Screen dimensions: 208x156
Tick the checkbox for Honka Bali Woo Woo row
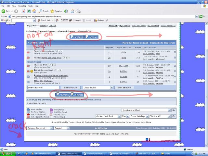point(175,58)
